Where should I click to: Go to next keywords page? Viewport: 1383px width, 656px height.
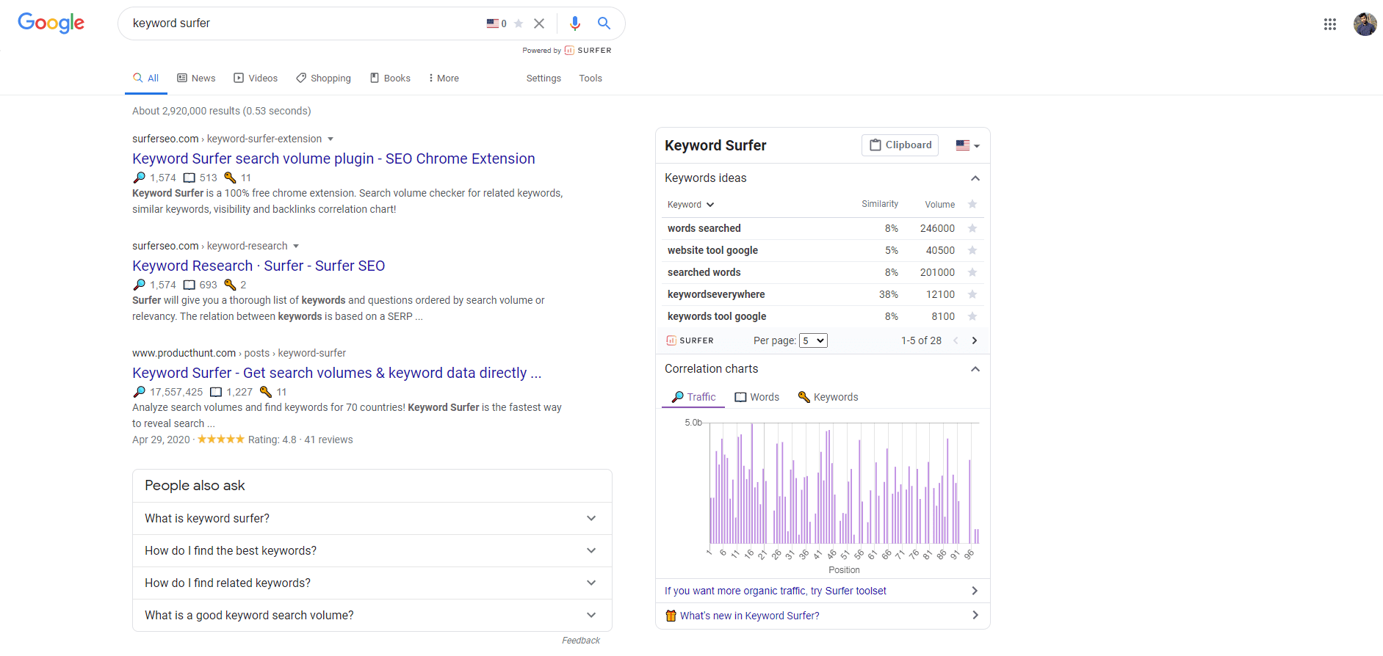point(975,340)
